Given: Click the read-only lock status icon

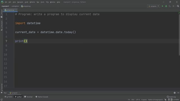Looking at the screenshot, I should 165,100.
